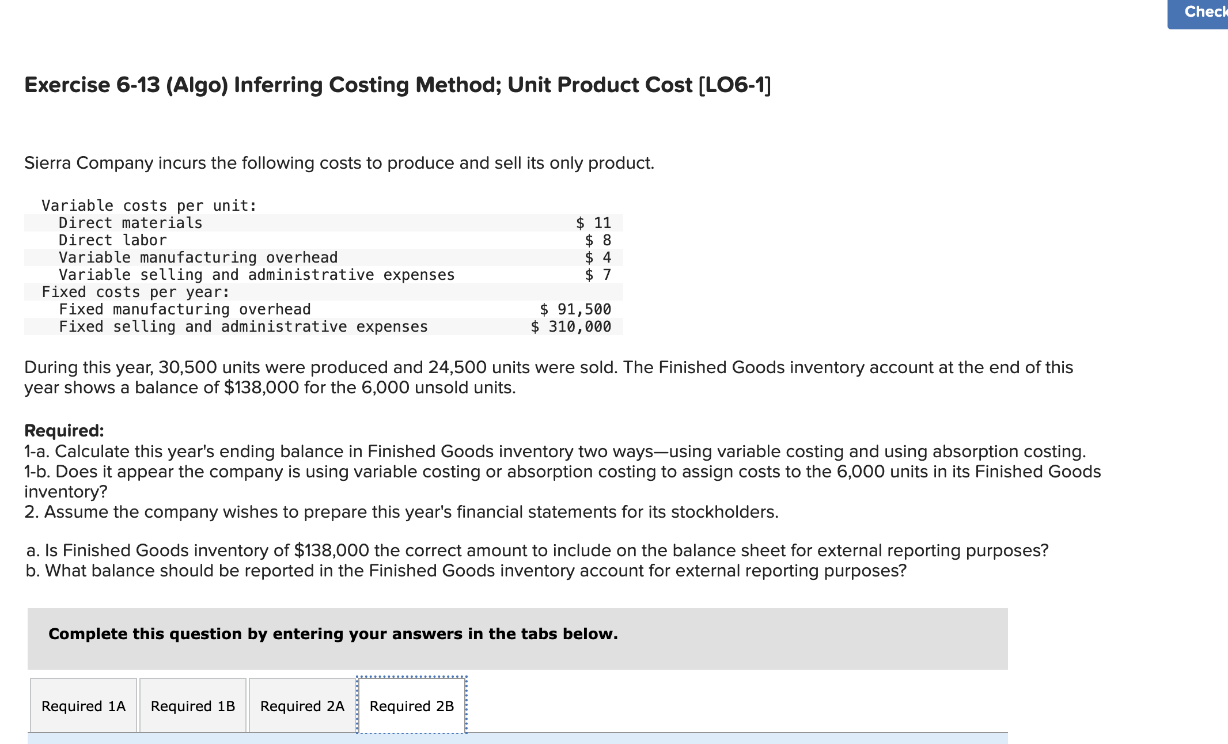Click the Fixed manufacturing overhead amount
This screenshot has width=1228, height=744.
click(574, 309)
